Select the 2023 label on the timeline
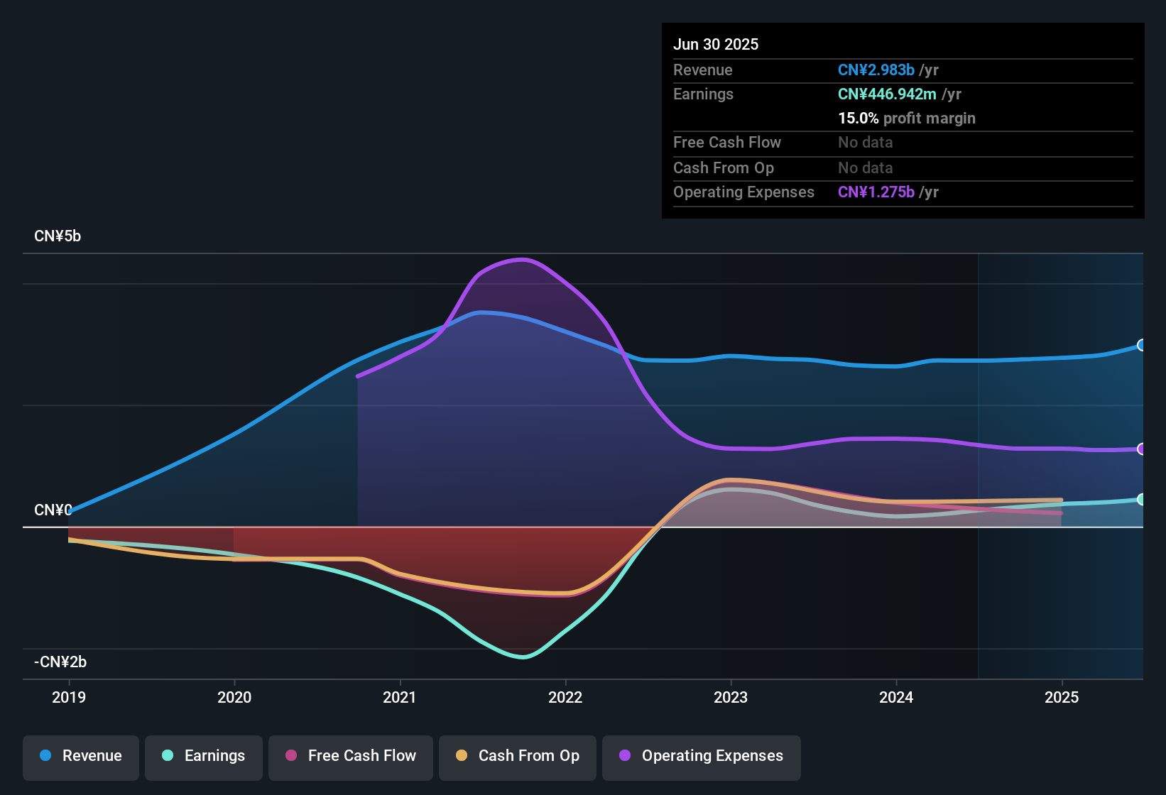The width and height of the screenshot is (1166, 795). 732,697
